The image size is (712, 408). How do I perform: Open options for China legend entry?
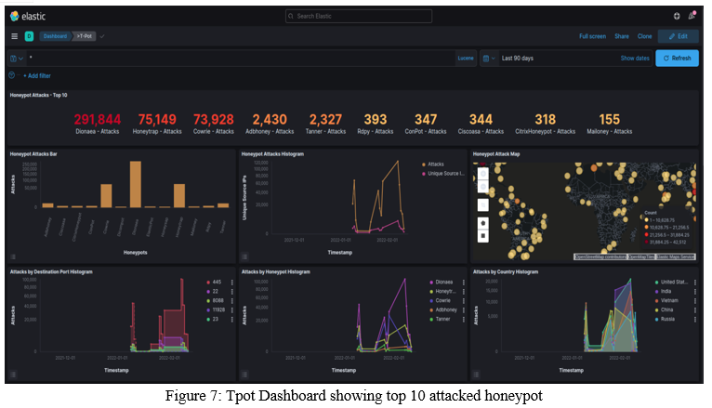coord(695,310)
